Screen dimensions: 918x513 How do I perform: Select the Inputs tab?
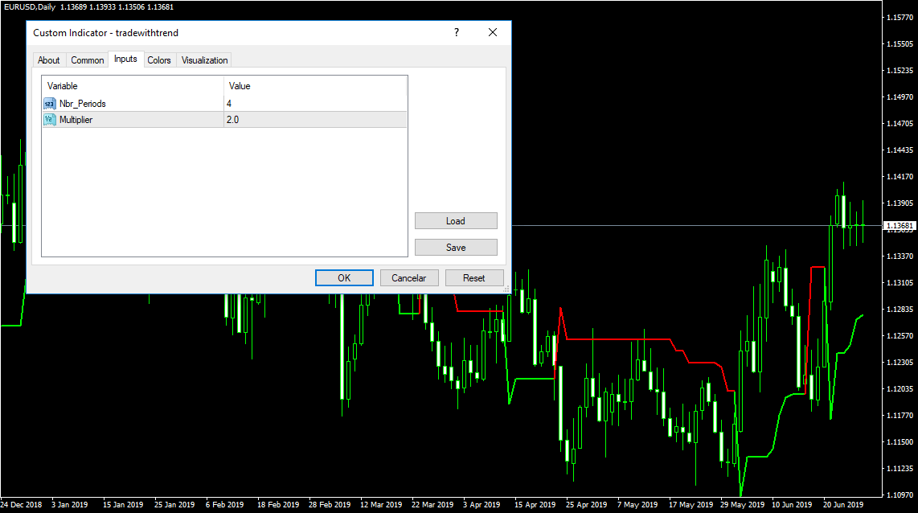click(125, 60)
